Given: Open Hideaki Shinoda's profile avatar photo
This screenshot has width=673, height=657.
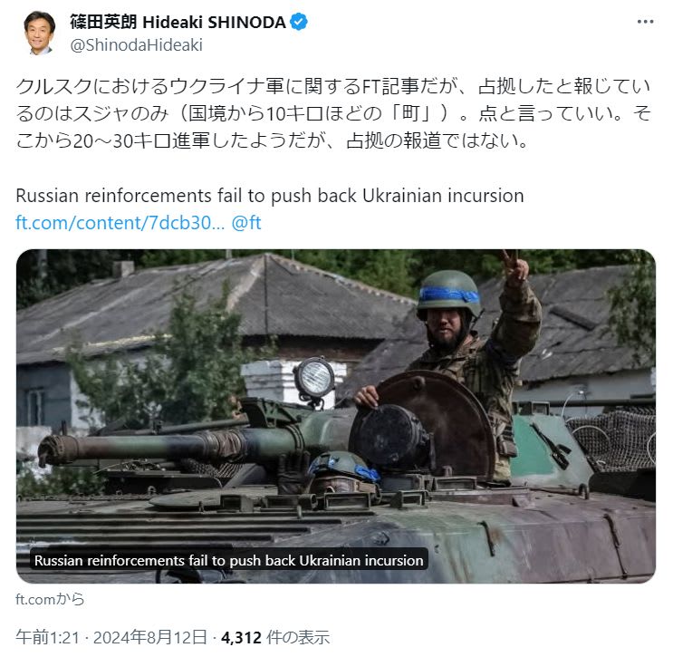Looking at the screenshot, I should tap(40, 33).
